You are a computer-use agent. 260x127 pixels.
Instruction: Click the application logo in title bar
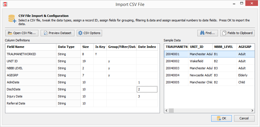pos(4,5)
